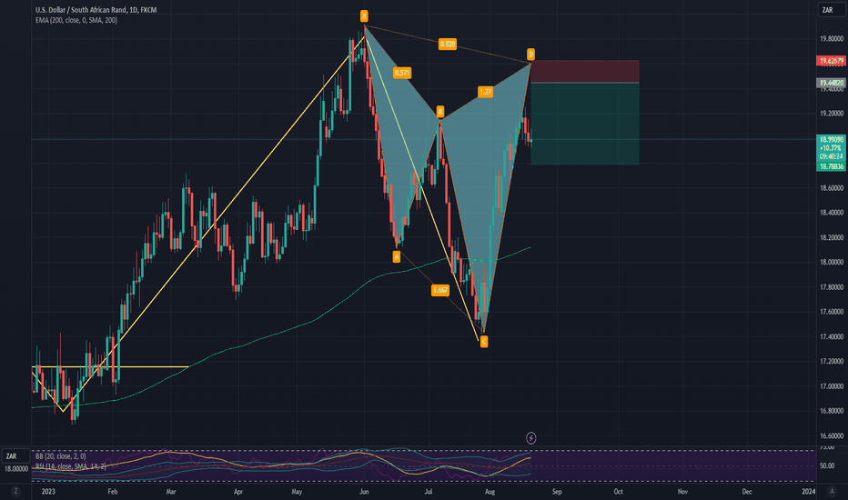Click the 0.828 ratio label
This screenshot has width=848, height=500.
[448, 44]
